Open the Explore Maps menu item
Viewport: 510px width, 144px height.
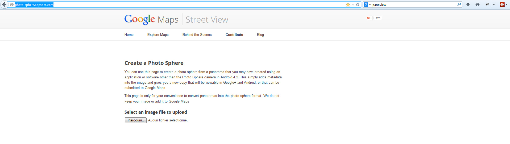click(x=158, y=35)
